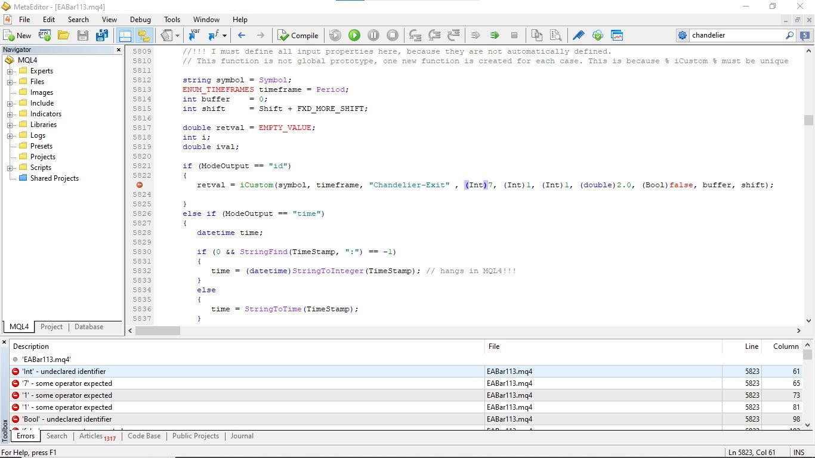This screenshot has height=458, width=815.
Task: Open the File menu
Action: (24, 20)
